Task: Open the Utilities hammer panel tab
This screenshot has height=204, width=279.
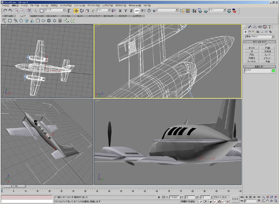Action: 270,27
